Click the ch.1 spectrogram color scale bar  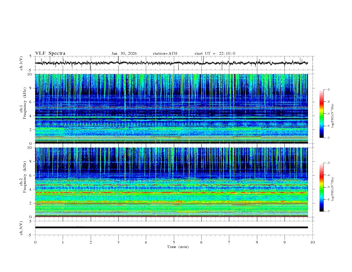click(321, 114)
